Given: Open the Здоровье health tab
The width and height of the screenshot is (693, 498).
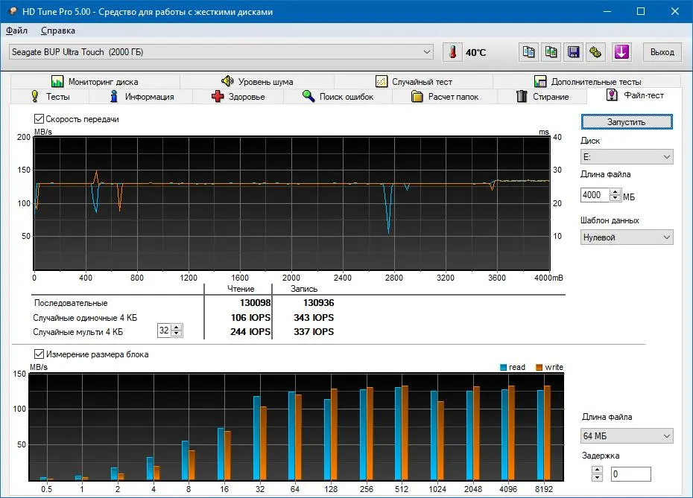Looking at the screenshot, I should tap(238, 97).
